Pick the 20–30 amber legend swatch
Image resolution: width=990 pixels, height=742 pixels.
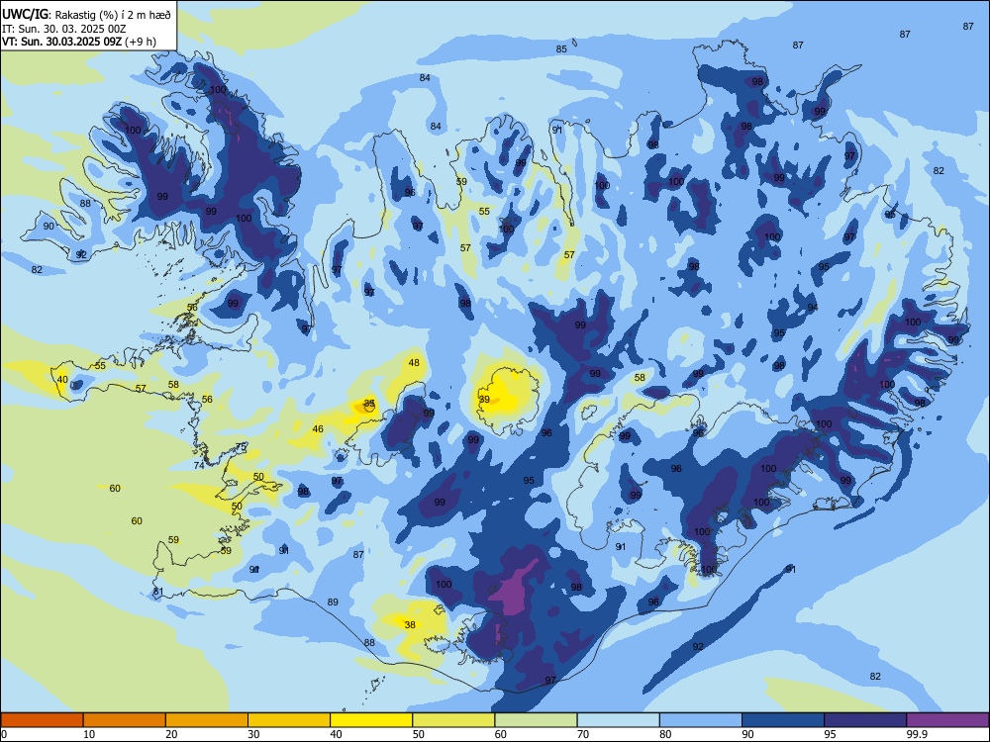207,720
